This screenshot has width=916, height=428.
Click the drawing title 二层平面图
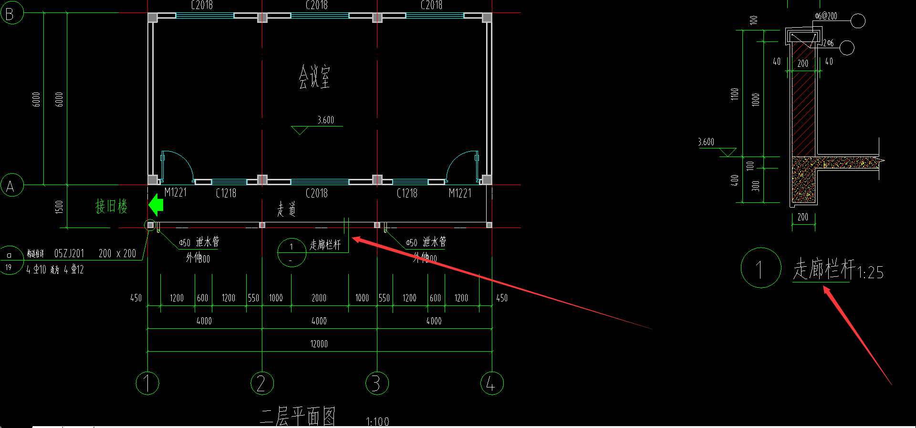(x=298, y=416)
